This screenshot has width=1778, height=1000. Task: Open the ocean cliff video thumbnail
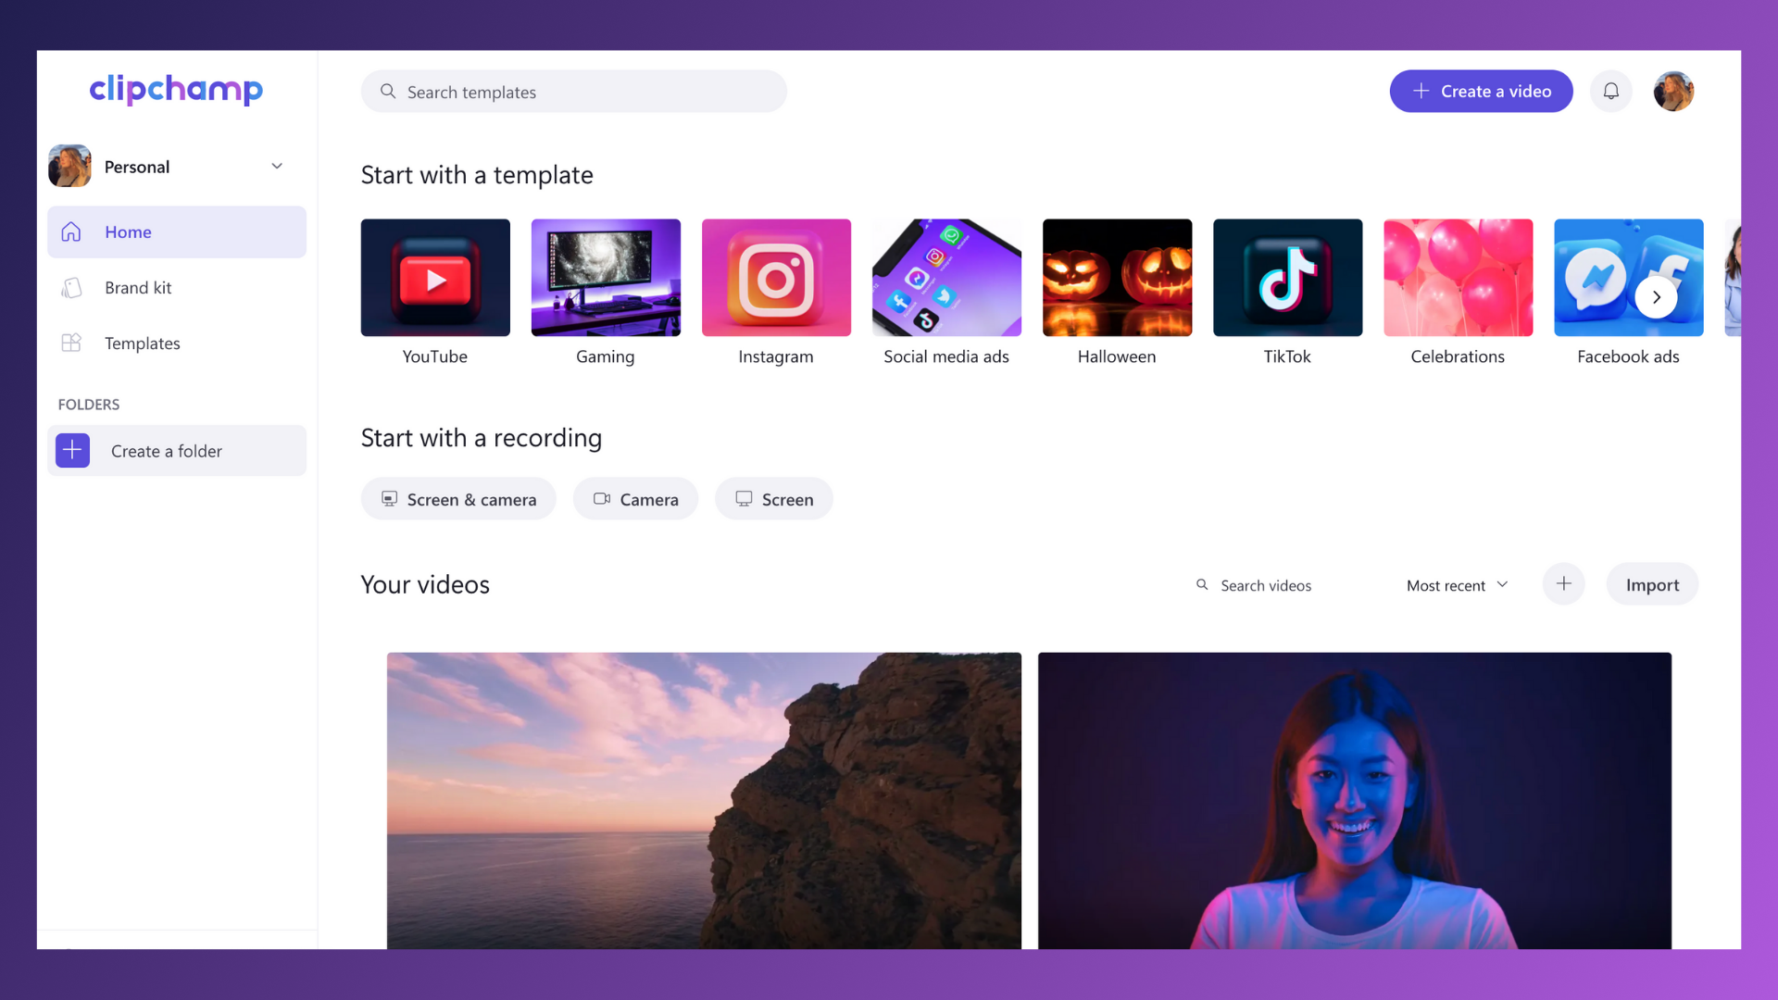pyautogui.click(x=704, y=801)
